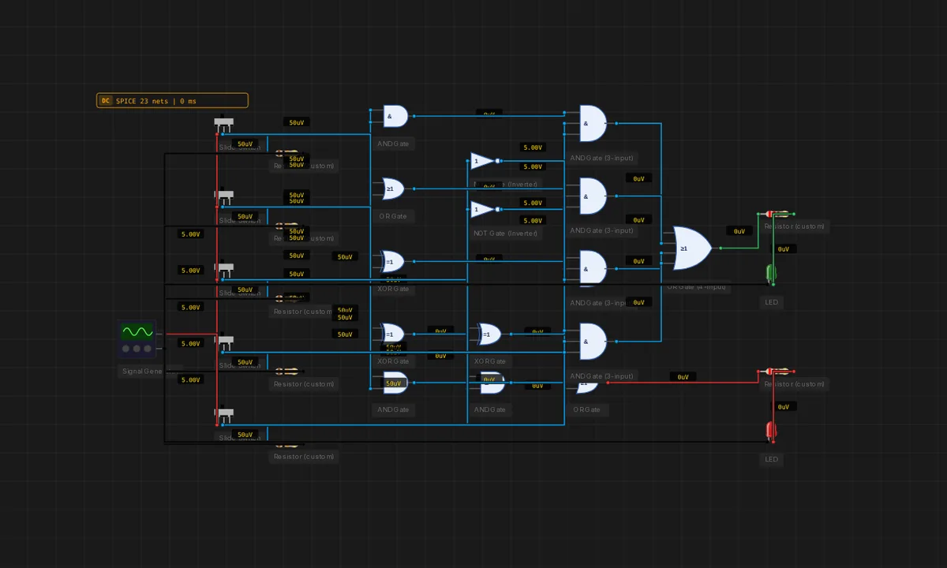Select the lower XOR gate in left column
Screen dimensions: 947x568
(392, 334)
